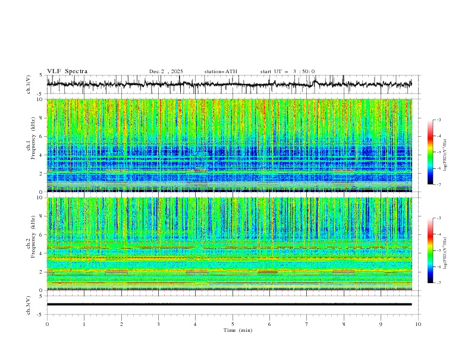Click time axis tick label '2'
This screenshot has height=364, width=471.
[x=121, y=324]
